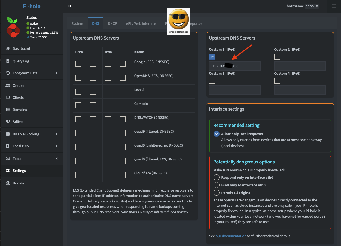This screenshot has height=246, width=341.
Task: Uncheck the Custom 1 (IPv4) checkbox
Action: coord(212,57)
